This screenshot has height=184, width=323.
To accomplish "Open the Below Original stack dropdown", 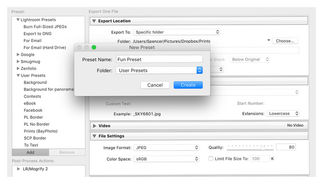I will coord(250,59).
